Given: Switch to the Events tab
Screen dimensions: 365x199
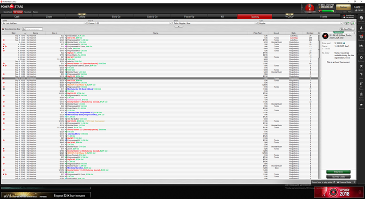Looking at the screenshot, I should pos(324,17).
